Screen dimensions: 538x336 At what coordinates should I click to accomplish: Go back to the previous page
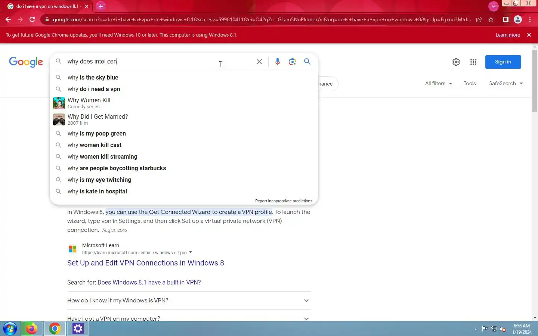[8, 19]
